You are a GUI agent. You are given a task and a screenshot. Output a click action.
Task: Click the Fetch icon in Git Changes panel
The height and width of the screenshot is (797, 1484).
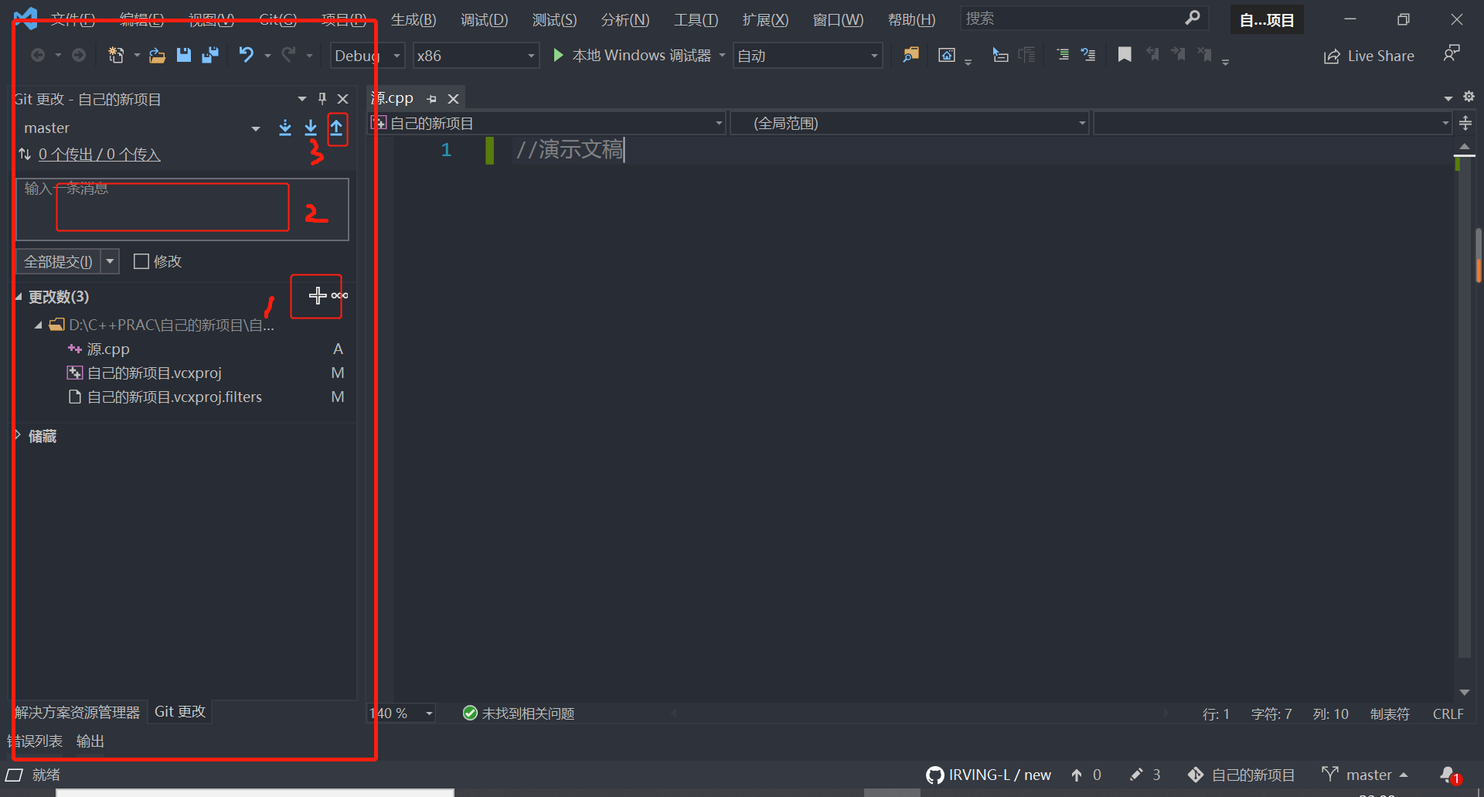[x=285, y=128]
